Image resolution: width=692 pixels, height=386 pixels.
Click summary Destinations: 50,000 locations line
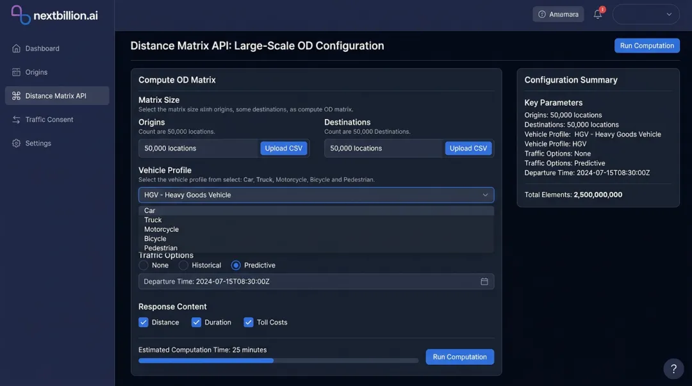click(x=572, y=125)
